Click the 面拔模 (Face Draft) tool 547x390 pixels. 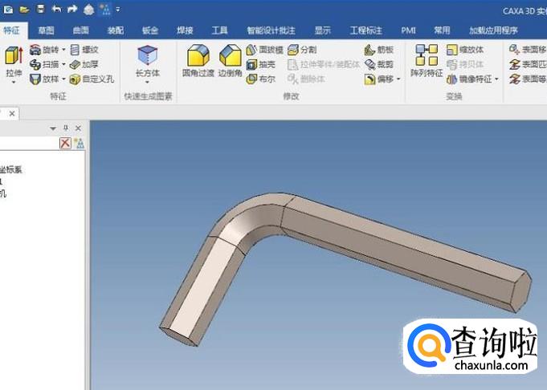click(x=264, y=50)
